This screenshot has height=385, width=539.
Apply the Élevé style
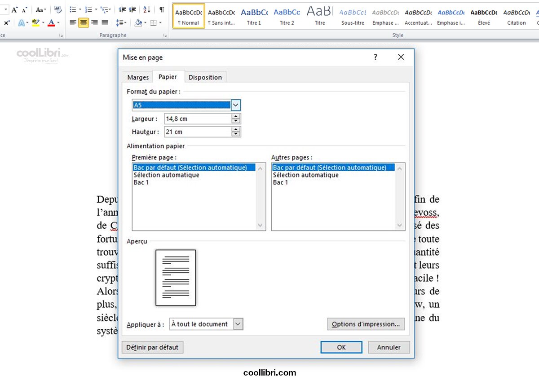484,16
